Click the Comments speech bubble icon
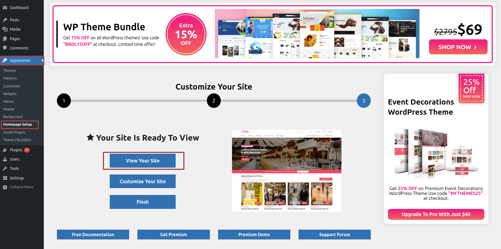501x249 pixels. (x=5, y=48)
